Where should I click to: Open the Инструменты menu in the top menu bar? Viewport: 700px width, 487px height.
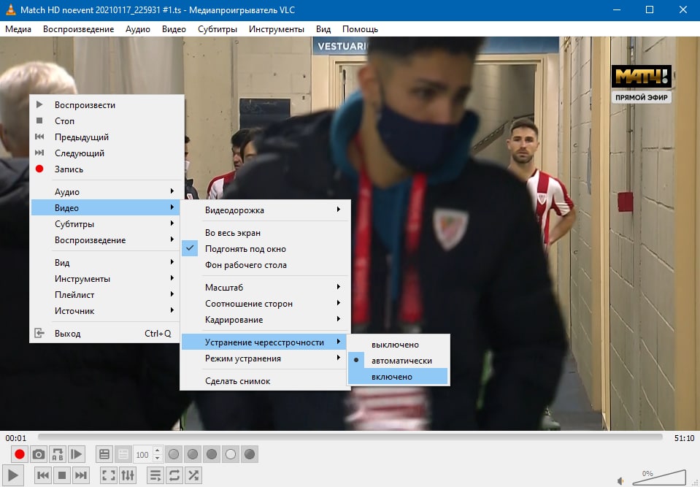pos(277,29)
